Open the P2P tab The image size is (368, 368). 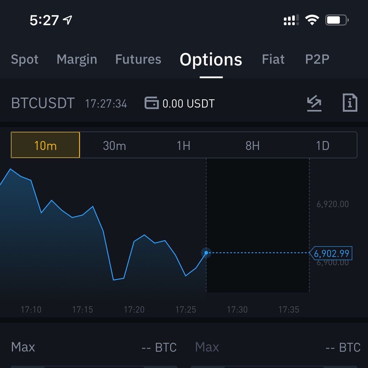pos(317,59)
